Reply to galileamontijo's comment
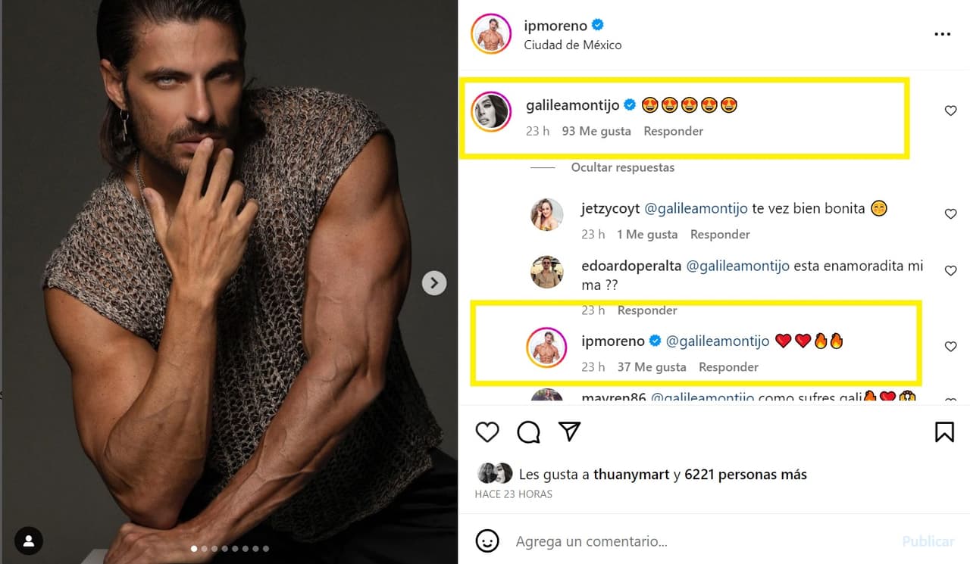970x564 pixels. tap(673, 131)
